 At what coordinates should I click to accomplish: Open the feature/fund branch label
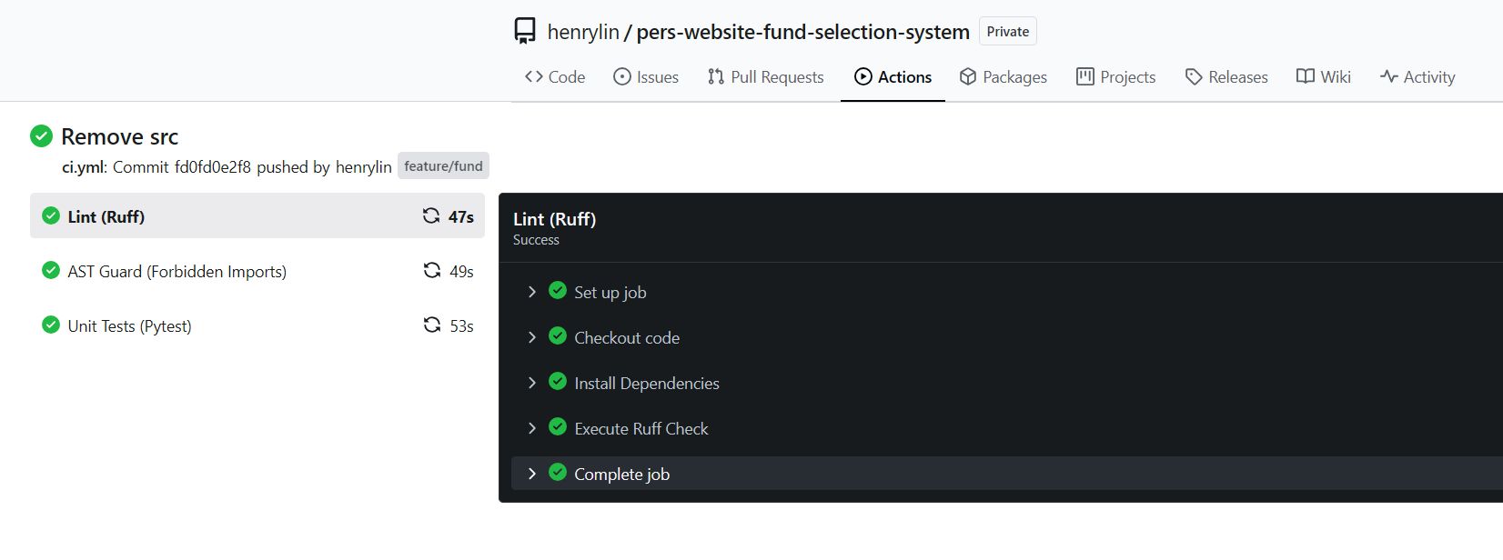443,166
